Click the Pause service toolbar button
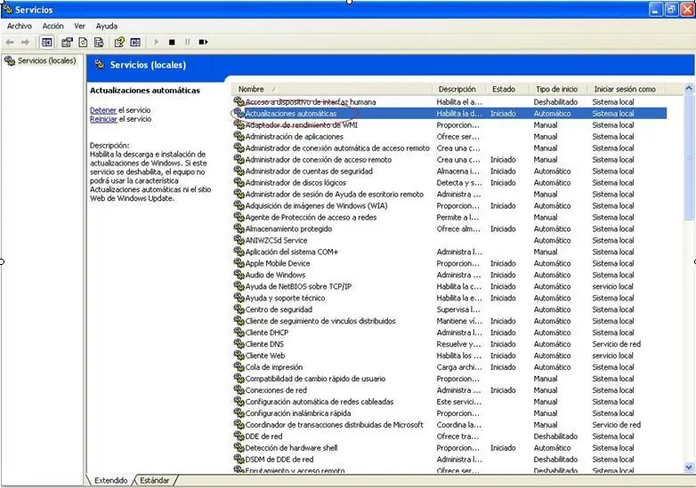 pyautogui.click(x=187, y=42)
